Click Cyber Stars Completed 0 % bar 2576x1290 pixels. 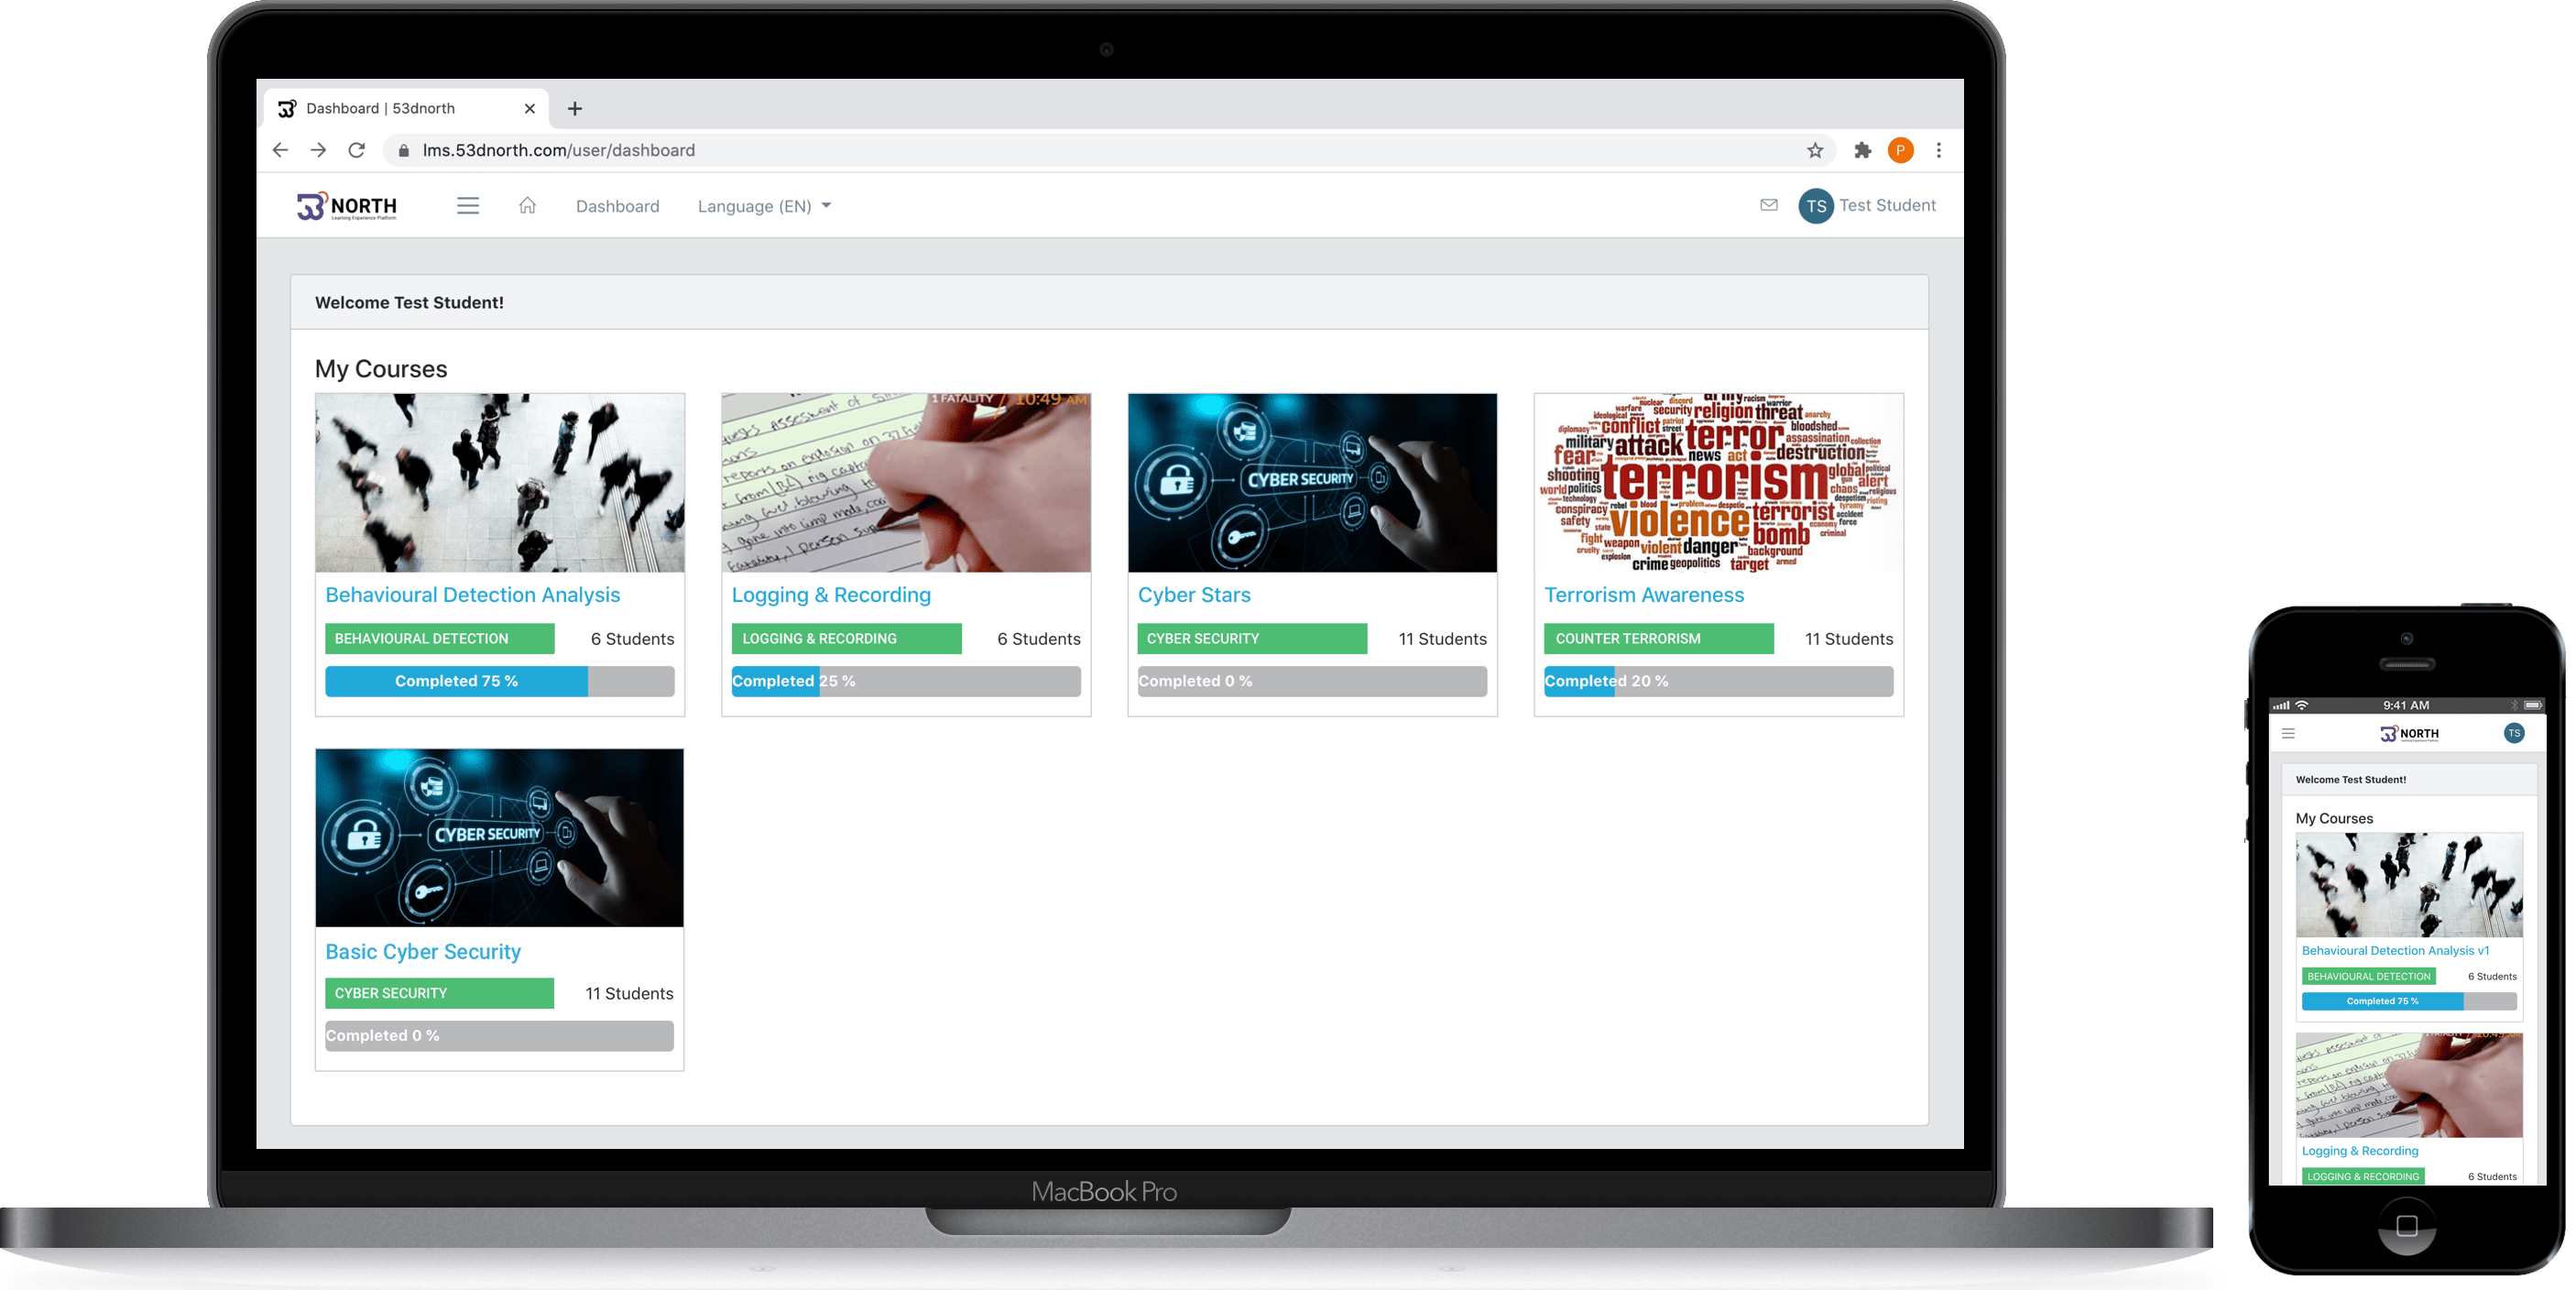click(1312, 681)
